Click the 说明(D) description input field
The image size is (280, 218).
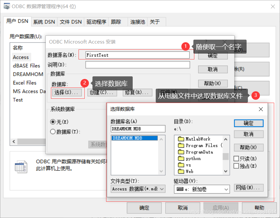(x=138, y=65)
